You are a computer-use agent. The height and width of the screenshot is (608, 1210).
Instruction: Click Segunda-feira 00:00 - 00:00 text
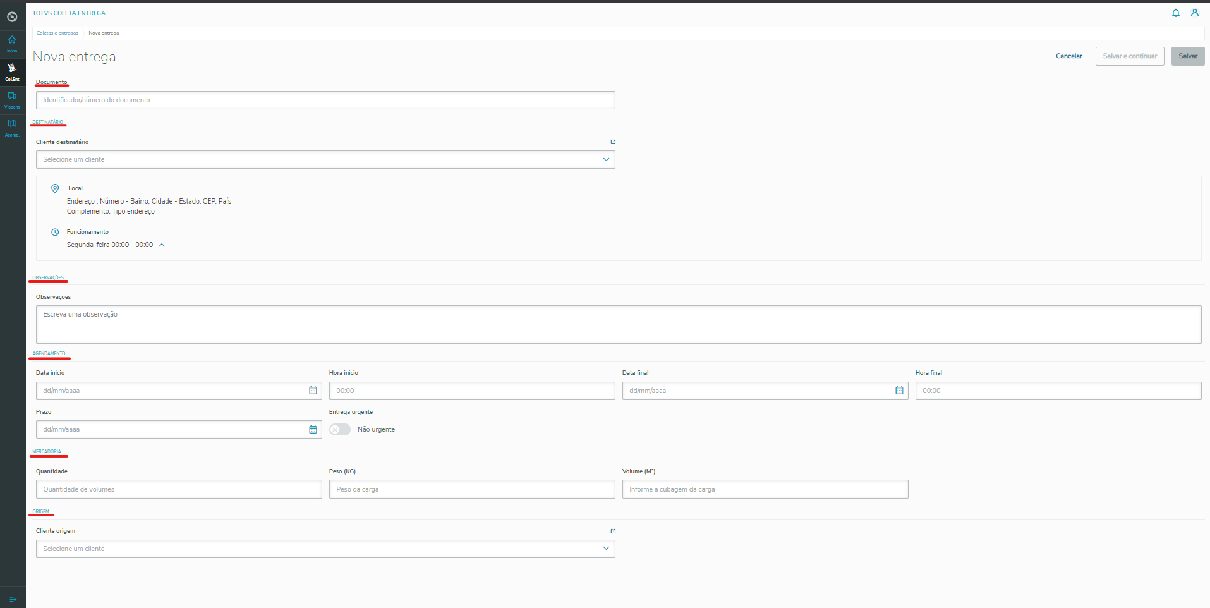(110, 245)
